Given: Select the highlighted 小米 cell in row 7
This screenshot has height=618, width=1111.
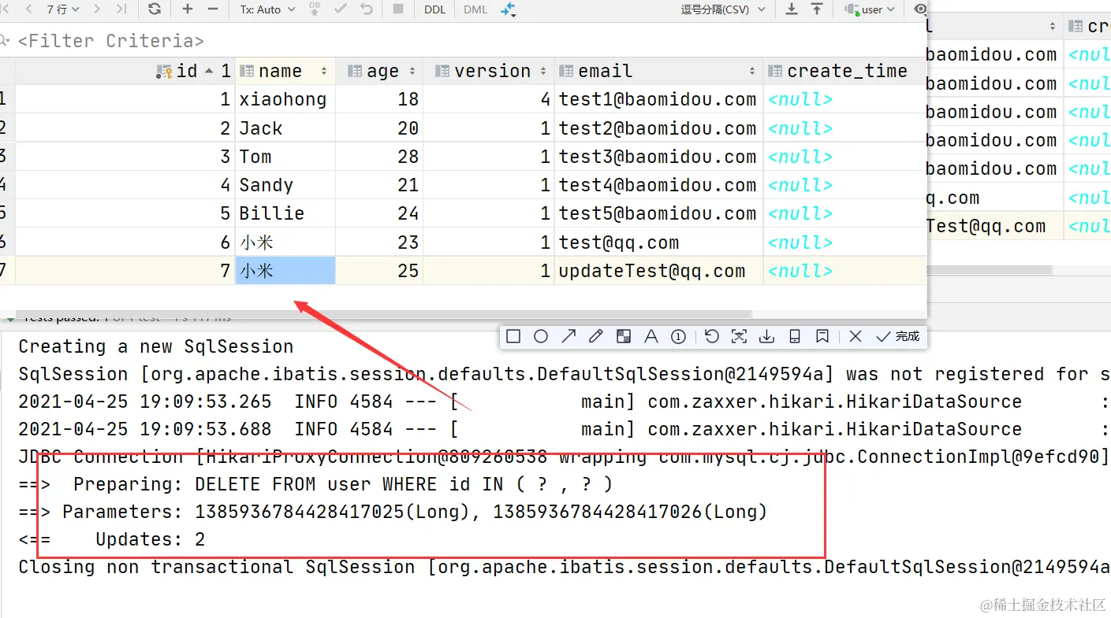Looking at the screenshot, I should (x=285, y=271).
